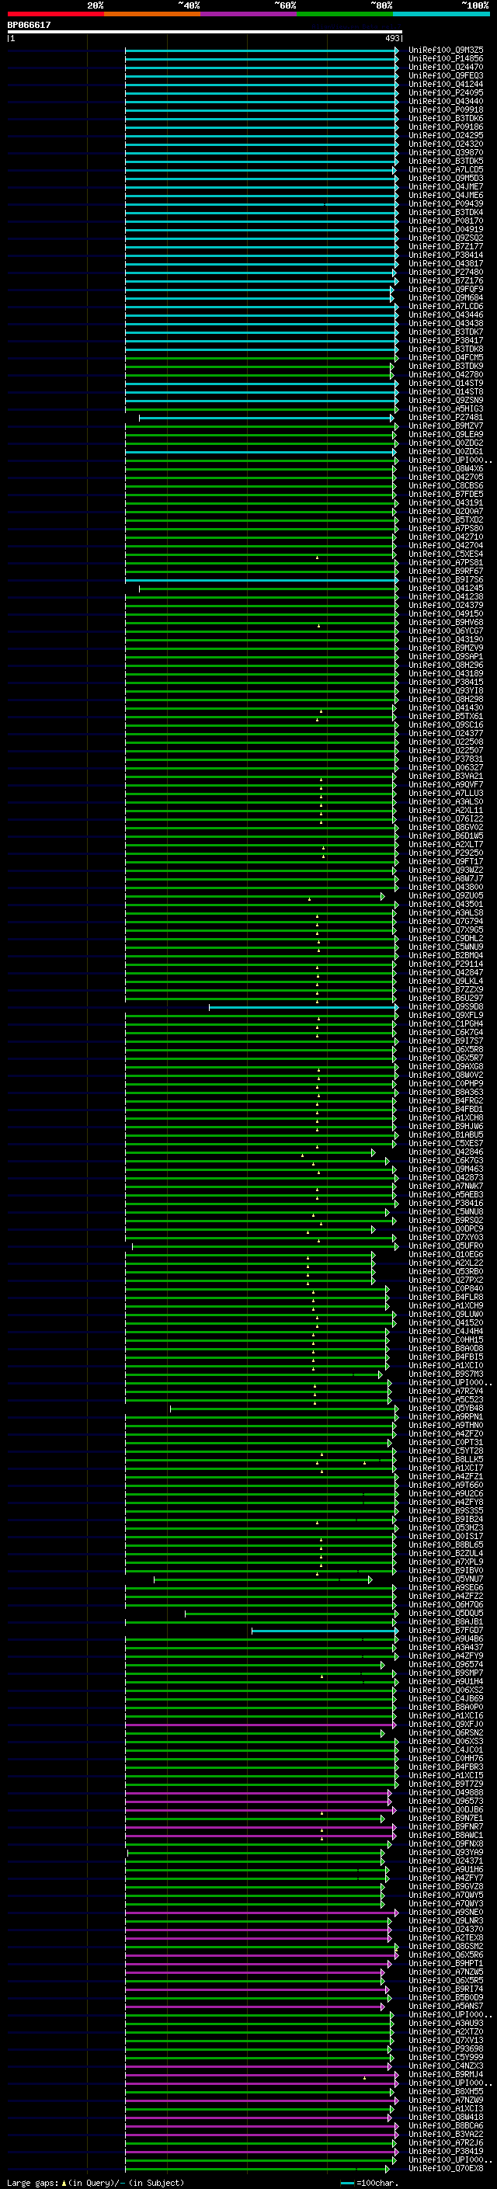
Task: Open hit UniRef100_P09439
Action: (x=446, y=204)
